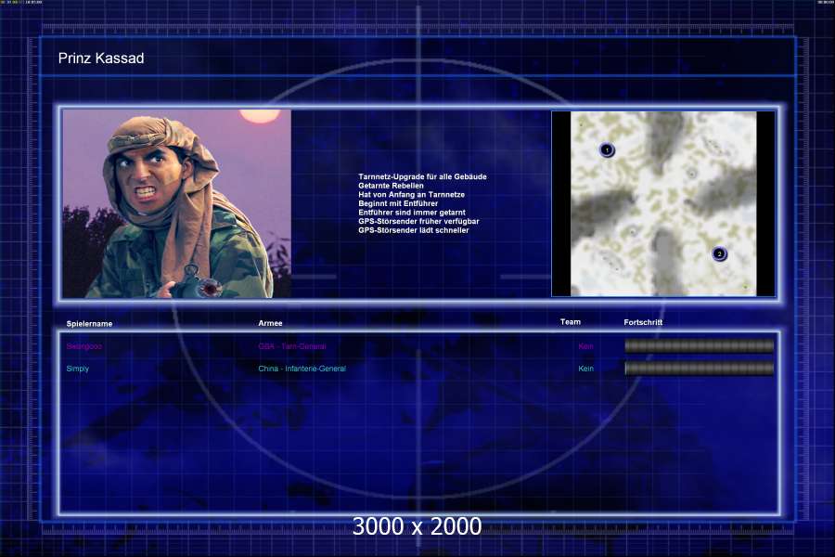This screenshot has width=835, height=557.
Task: Click the 'Team' column header
Action: click(571, 322)
